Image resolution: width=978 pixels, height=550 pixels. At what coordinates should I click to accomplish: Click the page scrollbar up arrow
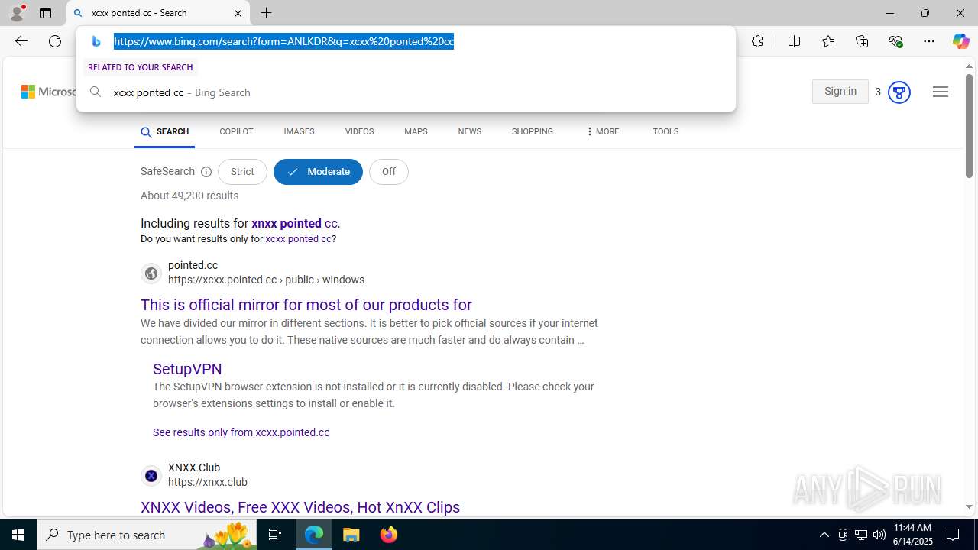tap(969, 66)
